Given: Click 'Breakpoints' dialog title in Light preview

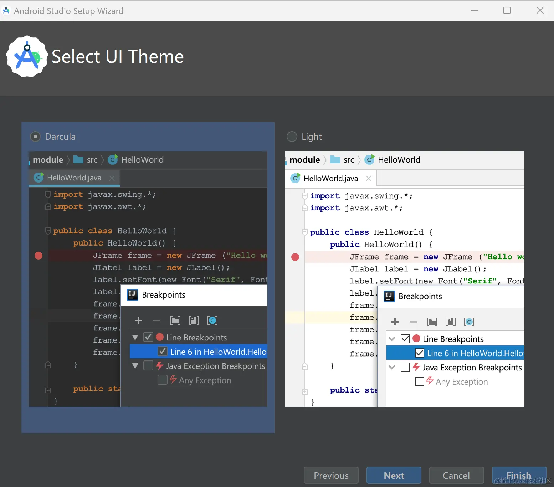Looking at the screenshot, I should tap(420, 296).
